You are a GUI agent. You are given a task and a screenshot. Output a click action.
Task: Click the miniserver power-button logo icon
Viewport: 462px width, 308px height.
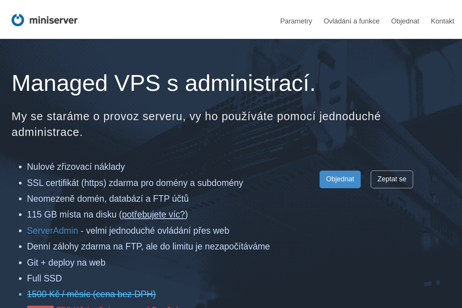[x=17, y=20]
